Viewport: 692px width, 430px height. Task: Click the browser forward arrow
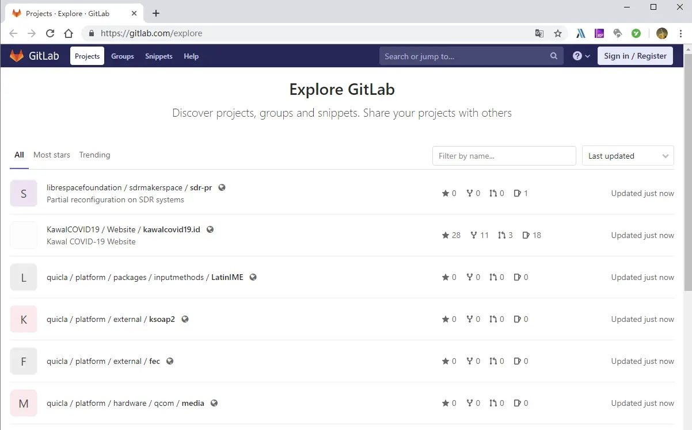(x=32, y=33)
